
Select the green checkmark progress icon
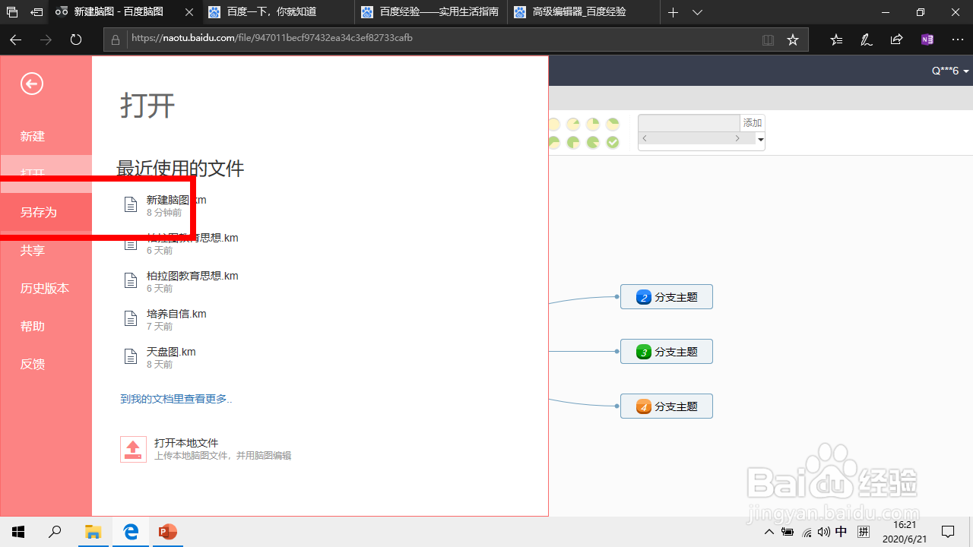612,142
